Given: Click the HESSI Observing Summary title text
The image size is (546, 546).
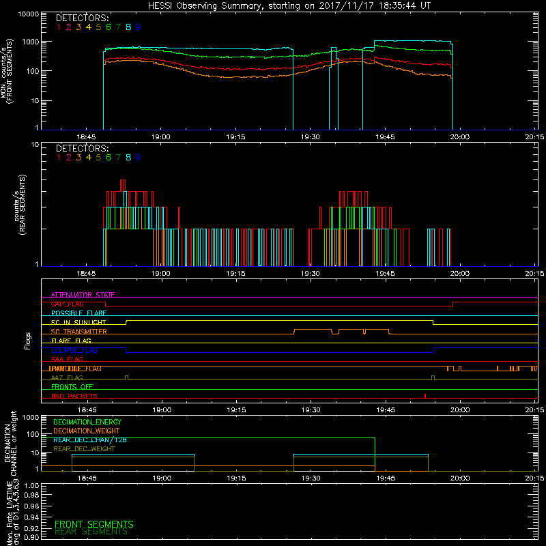Looking at the screenshot, I should coord(289,6).
